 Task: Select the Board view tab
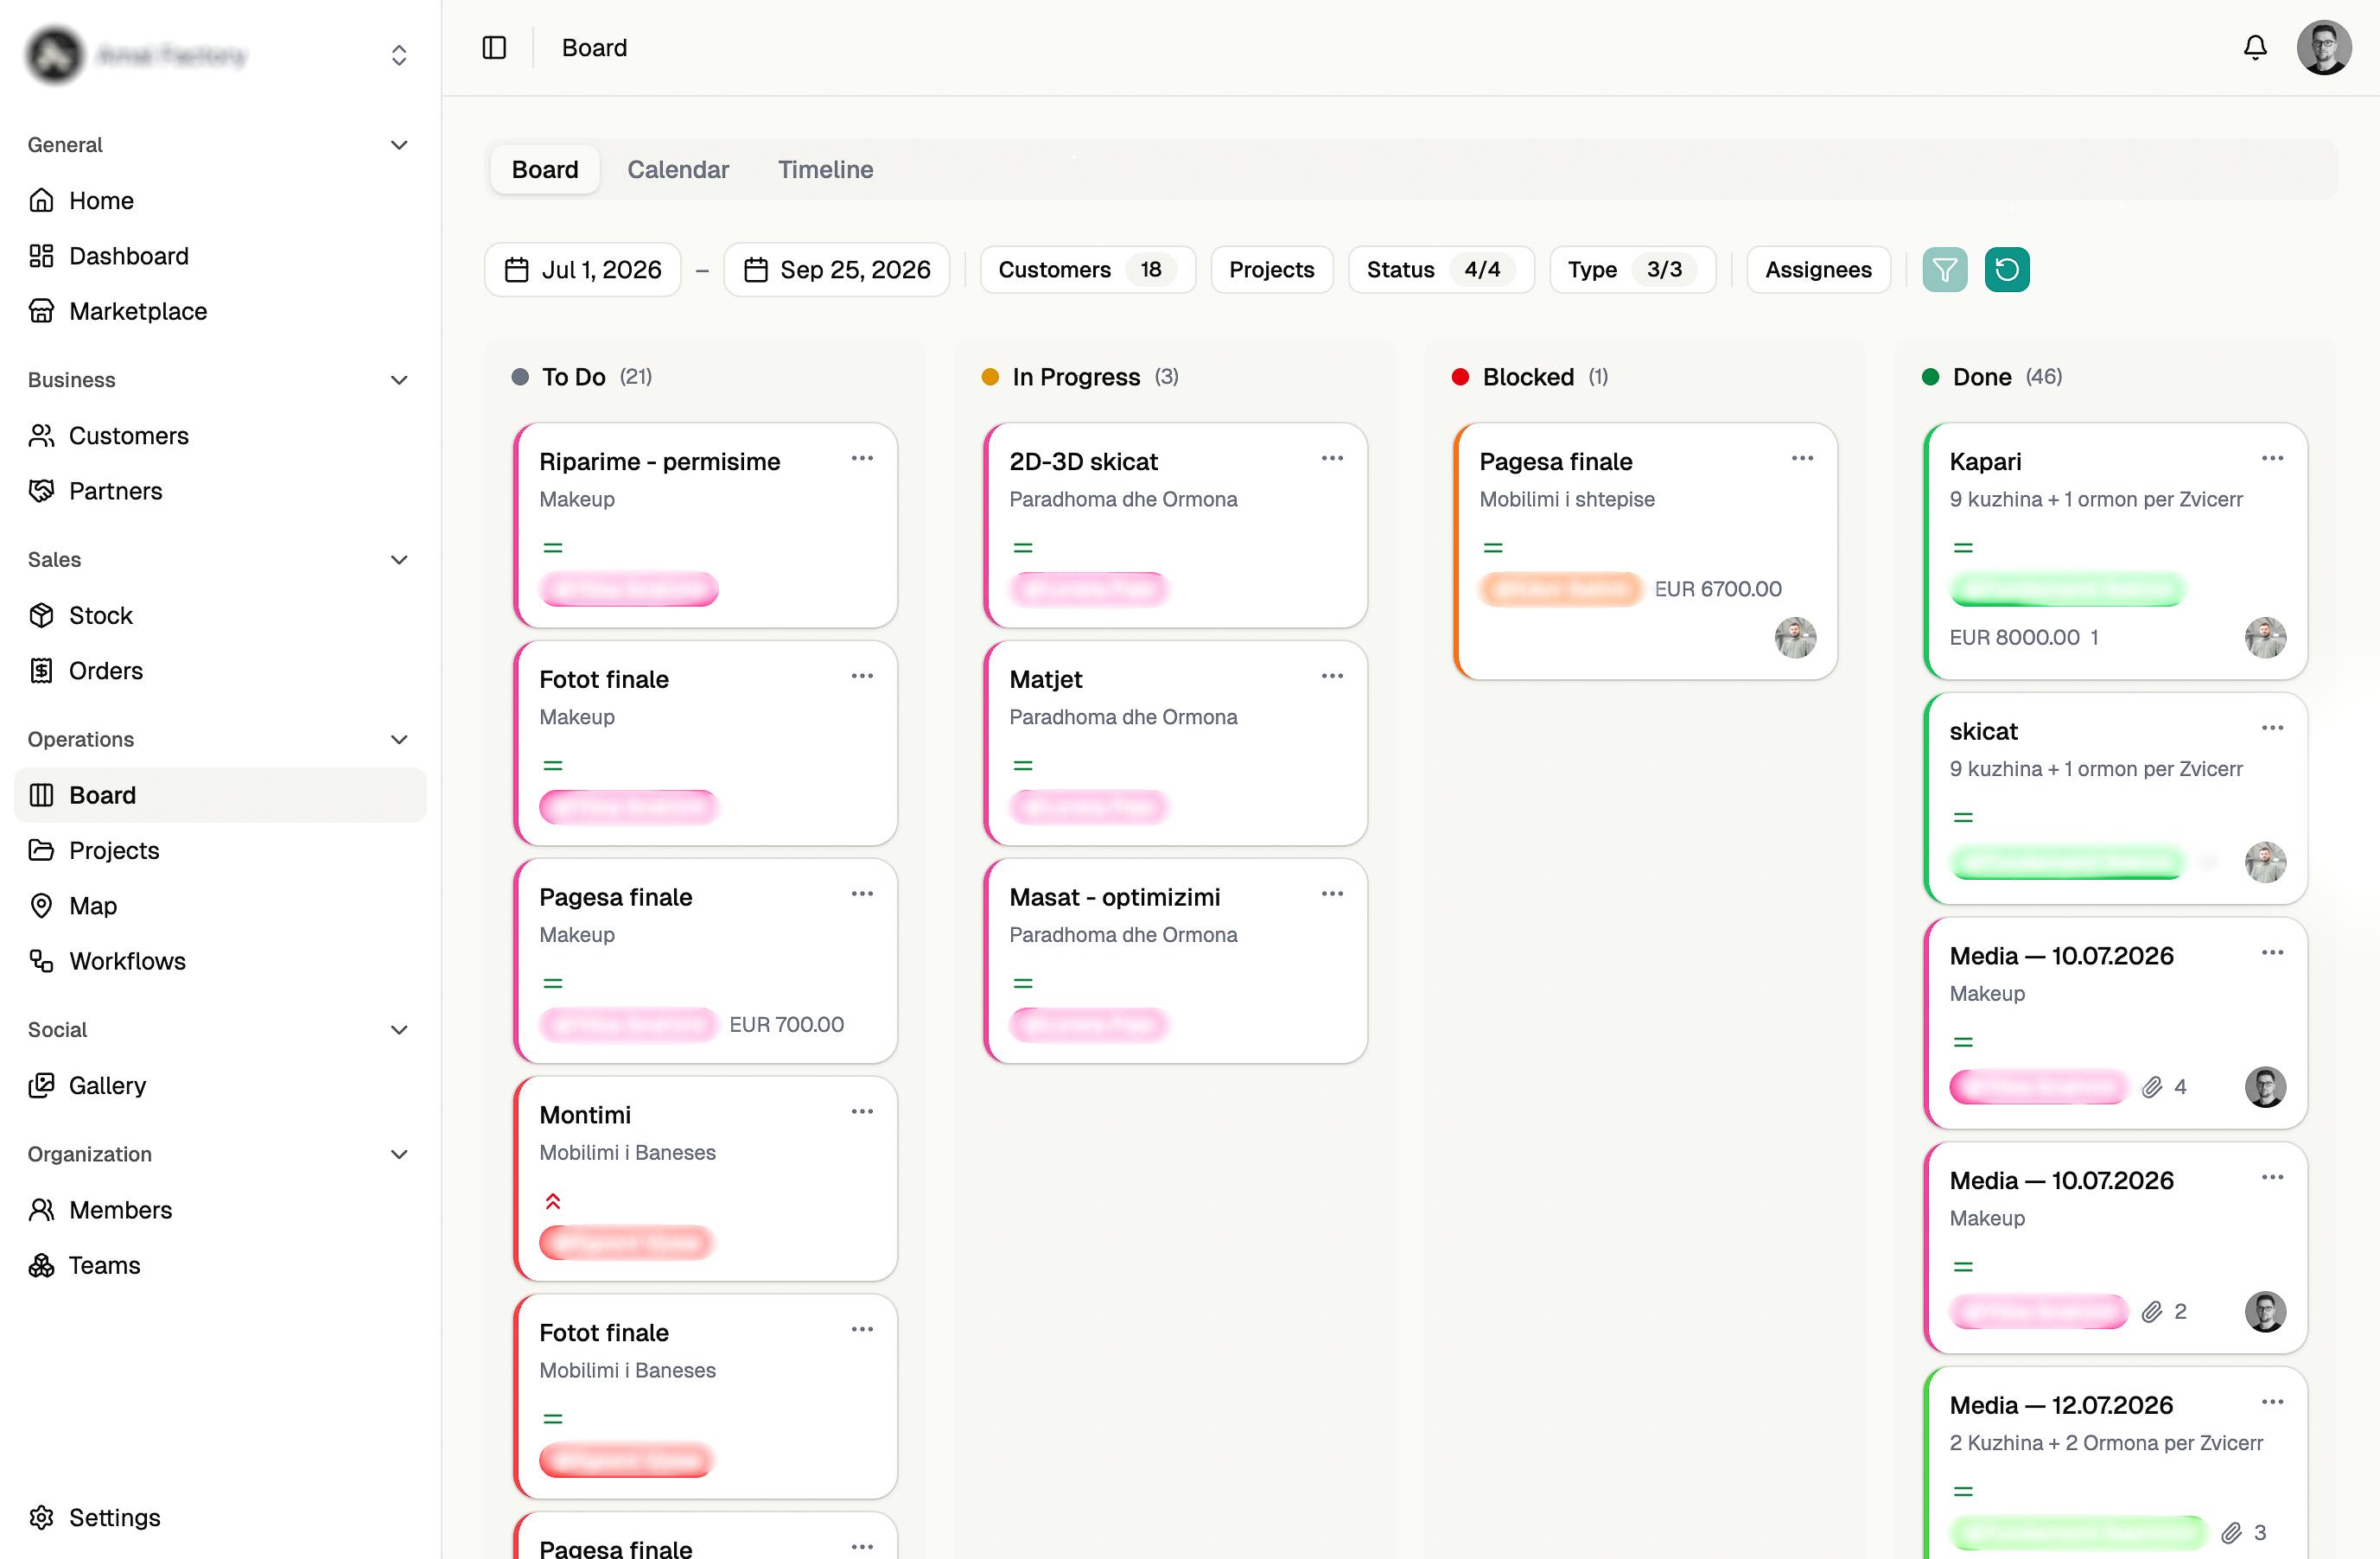click(545, 169)
